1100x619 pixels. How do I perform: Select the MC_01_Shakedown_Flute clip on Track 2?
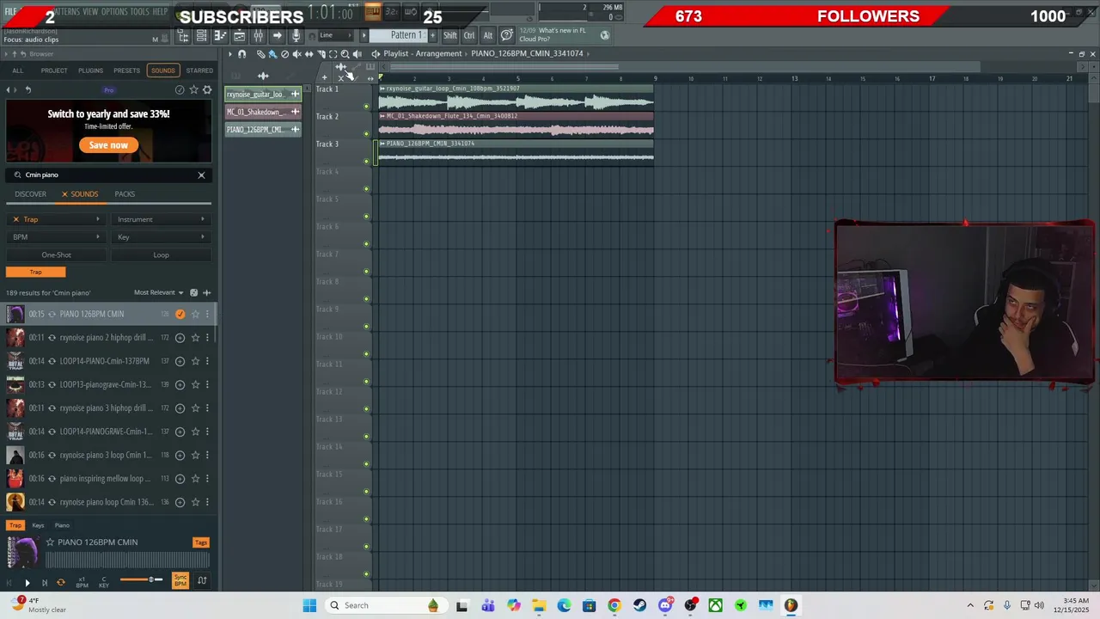[516, 125]
